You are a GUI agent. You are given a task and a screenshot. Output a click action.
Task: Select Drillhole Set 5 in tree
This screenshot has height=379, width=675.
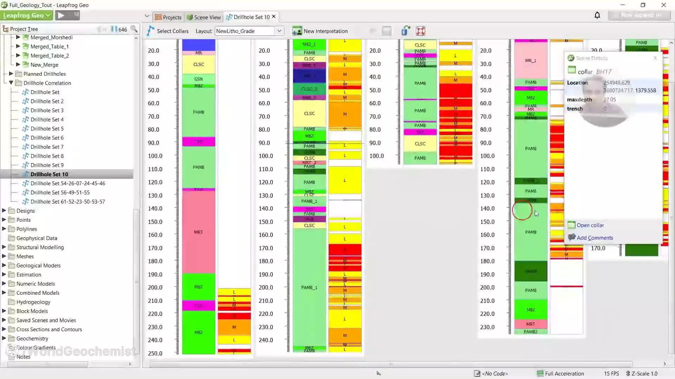(x=47, y=128)
